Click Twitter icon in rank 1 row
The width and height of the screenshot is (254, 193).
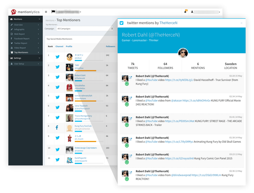[57, 57]
